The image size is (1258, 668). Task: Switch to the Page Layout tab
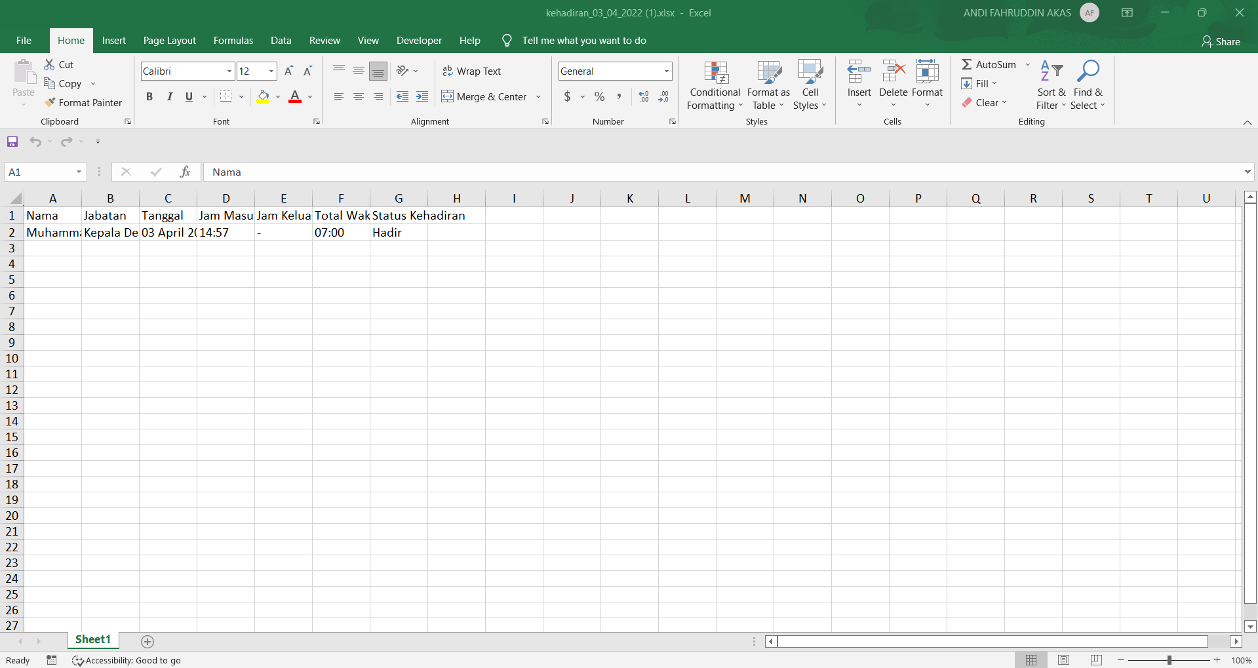170,41
